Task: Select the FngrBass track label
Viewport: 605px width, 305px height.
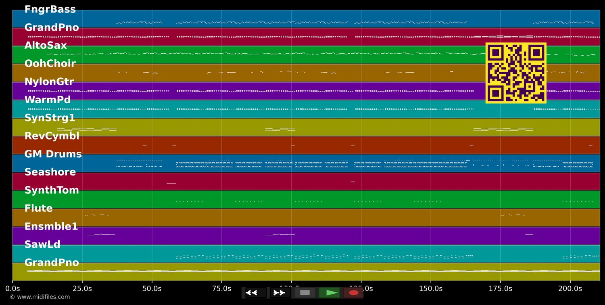Action: (x=50, y=10)
